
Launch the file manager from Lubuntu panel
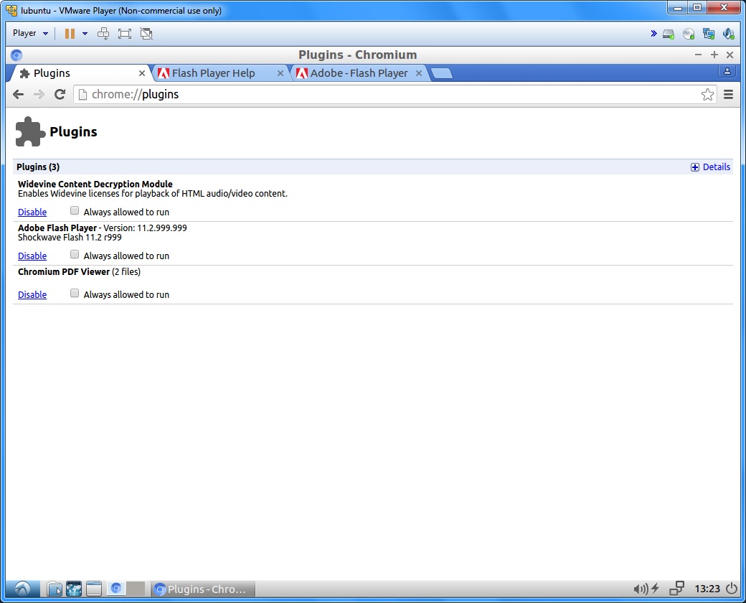55,589
